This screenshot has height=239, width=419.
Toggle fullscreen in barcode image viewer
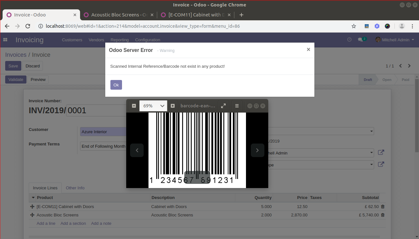point(223,106)
